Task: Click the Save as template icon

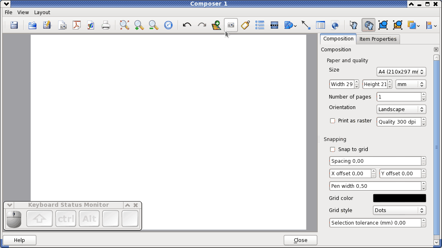Action: (x=47, y=25)
